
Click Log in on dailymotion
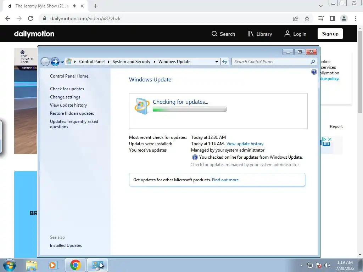(295, 34)
